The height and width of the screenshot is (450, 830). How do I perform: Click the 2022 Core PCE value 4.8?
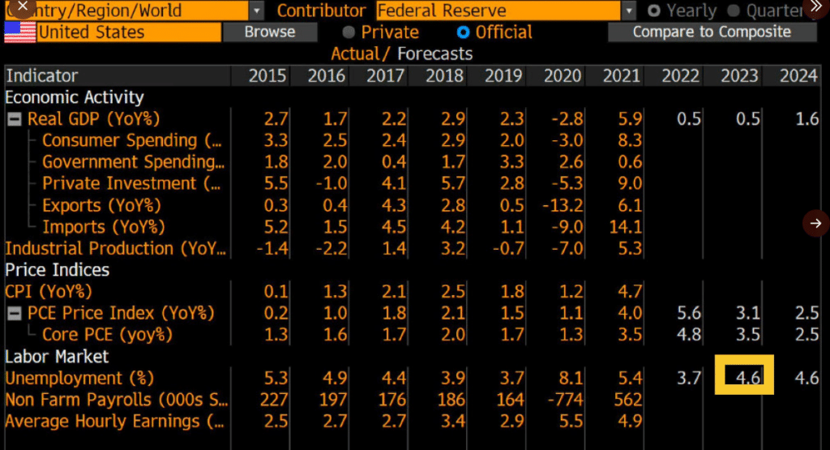pyautogui.click(x=689, y=335)
